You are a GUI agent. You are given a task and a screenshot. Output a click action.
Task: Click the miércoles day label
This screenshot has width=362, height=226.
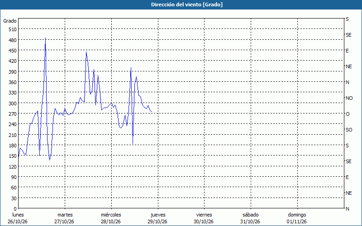tap(111, 215)
